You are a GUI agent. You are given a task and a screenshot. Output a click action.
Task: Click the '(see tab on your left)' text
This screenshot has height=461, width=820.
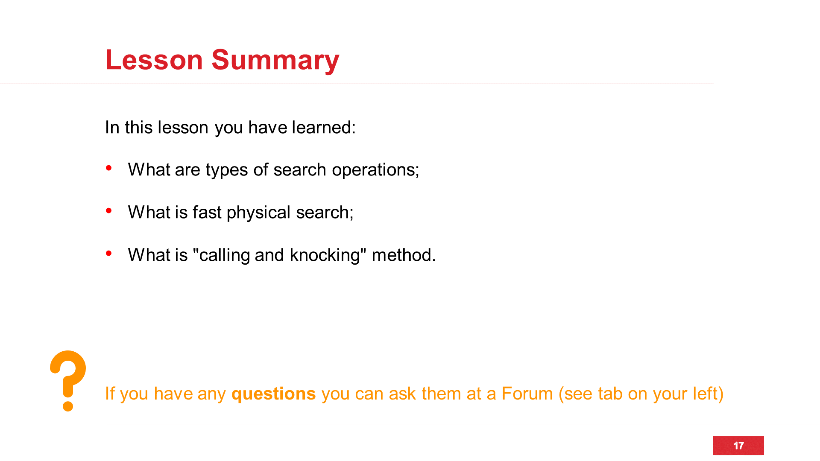(641, 394)
